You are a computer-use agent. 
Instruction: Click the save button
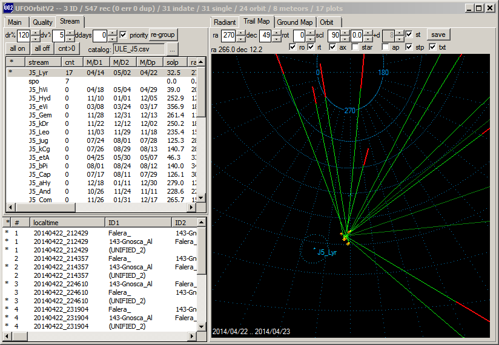tap(438, 35)
